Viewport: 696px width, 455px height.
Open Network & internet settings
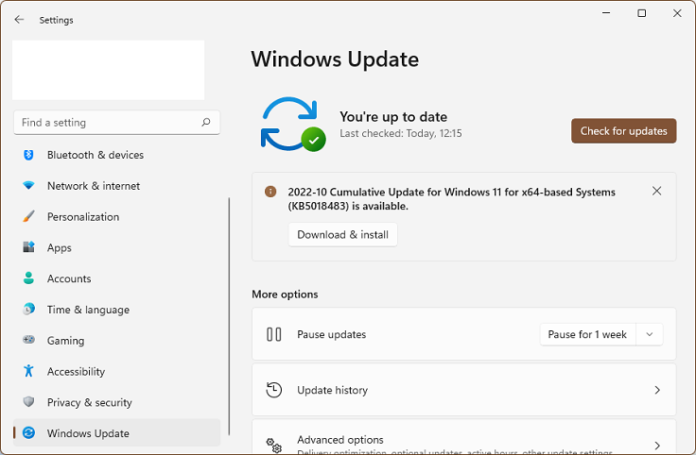[116, 186]
